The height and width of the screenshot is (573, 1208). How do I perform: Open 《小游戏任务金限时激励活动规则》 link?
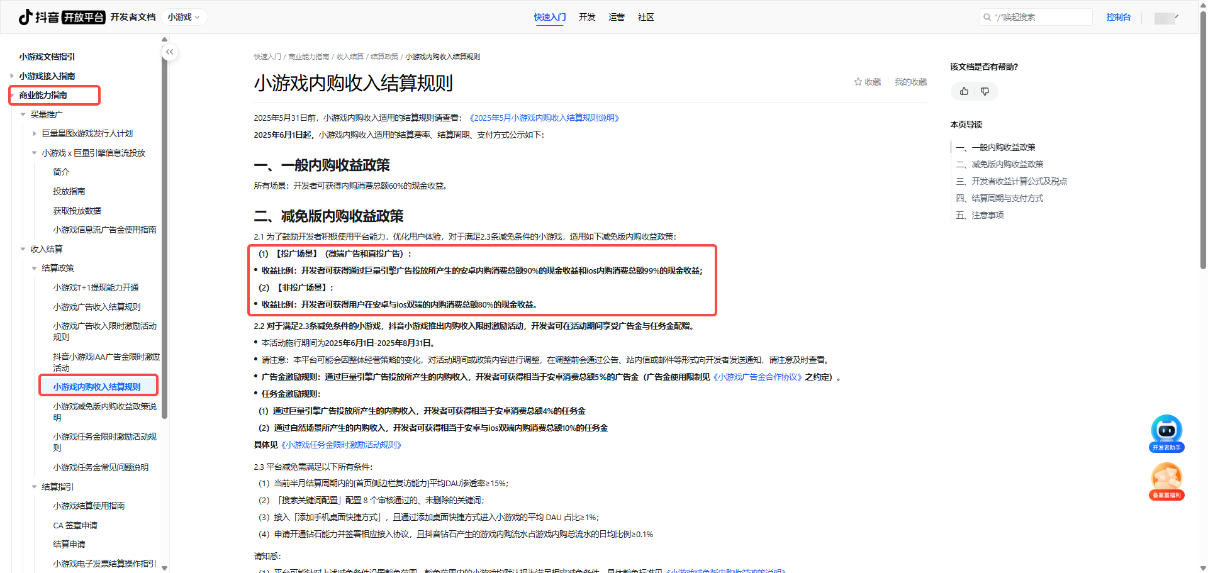point(340,445)
